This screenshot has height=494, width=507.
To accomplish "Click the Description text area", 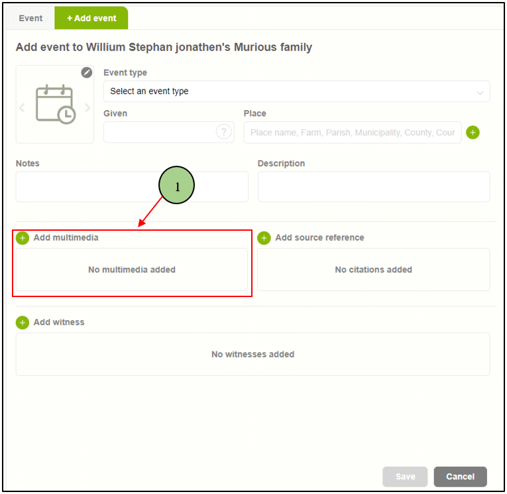I will [373, 187].
